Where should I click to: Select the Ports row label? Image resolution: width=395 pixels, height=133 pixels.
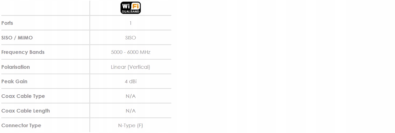tap(7, 23)
